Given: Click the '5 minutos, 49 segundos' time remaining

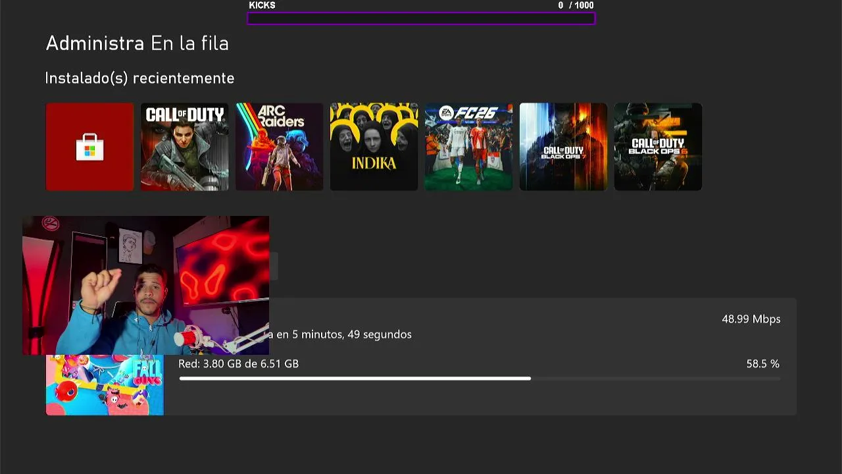Looking at the screenshot, I should (352, 334).
